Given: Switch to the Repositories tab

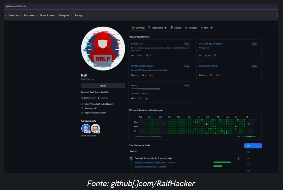Looking at the screenshot, I should 157,27.
